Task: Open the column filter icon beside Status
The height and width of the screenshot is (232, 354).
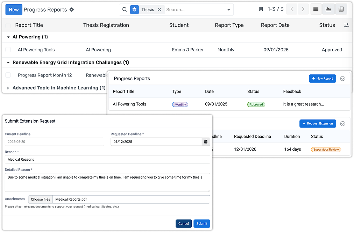Action: 347,25
